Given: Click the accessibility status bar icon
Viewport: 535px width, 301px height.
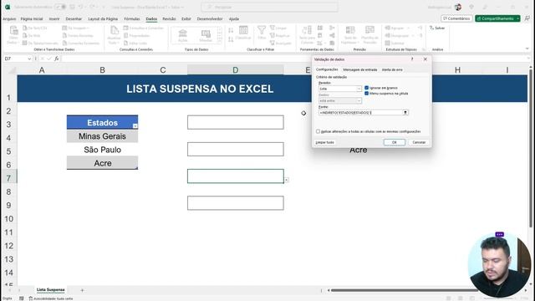Looking at the screenshot, I should [31, 298].
